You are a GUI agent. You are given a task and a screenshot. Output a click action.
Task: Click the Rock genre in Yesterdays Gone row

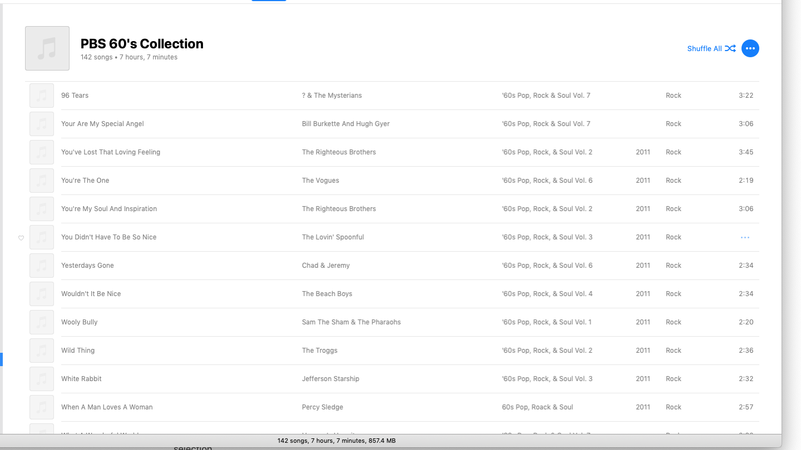674,266
